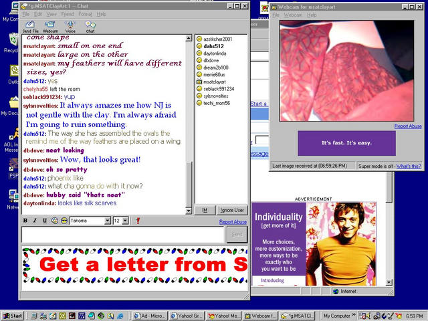Click the red exclamation mark icon
This screenshot has height=321, width=428.
click(138, 221)
